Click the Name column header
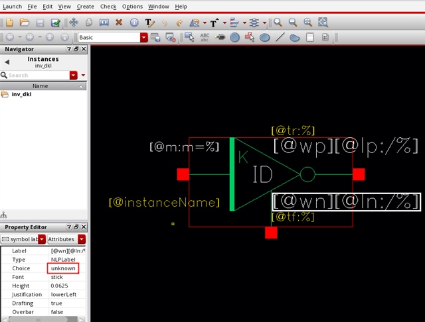 click(41, 86)
